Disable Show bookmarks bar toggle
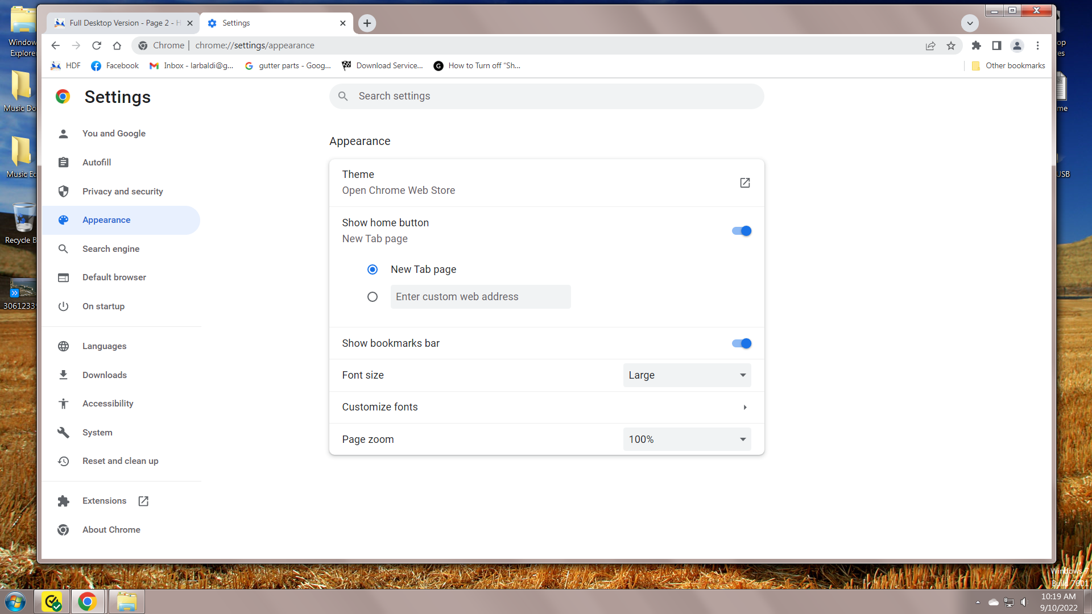Image resolution: width=1092 pixels, height=614 pixels. pyautogui.click(x=741, y=343)
